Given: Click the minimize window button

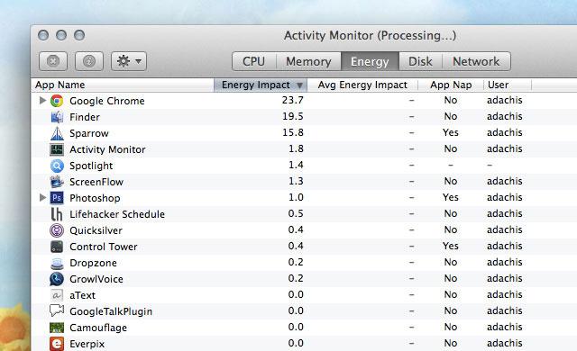Looking at the screenshot, I should [x=61, y=35].
